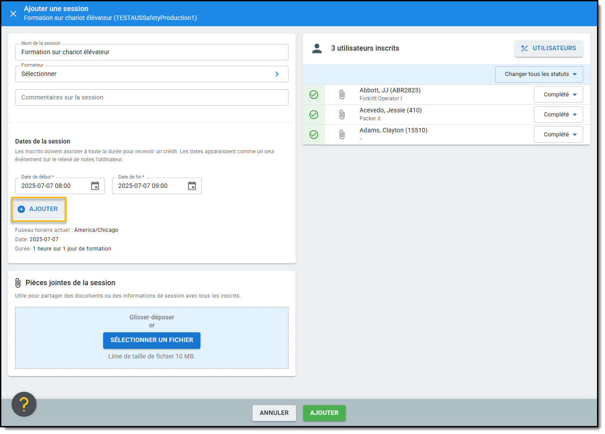The height and width of the screenshot is (434, 605).
Task: Click the paperclip icon for Abbott, JJ
Action: pyautogui.click(x=342, y=95)
